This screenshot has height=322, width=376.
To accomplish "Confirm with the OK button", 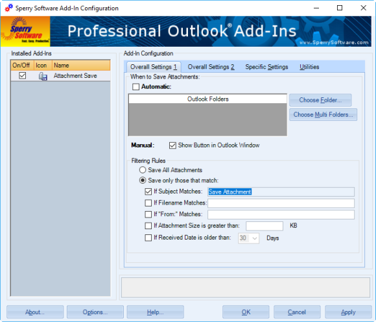I will pos(246,312).
